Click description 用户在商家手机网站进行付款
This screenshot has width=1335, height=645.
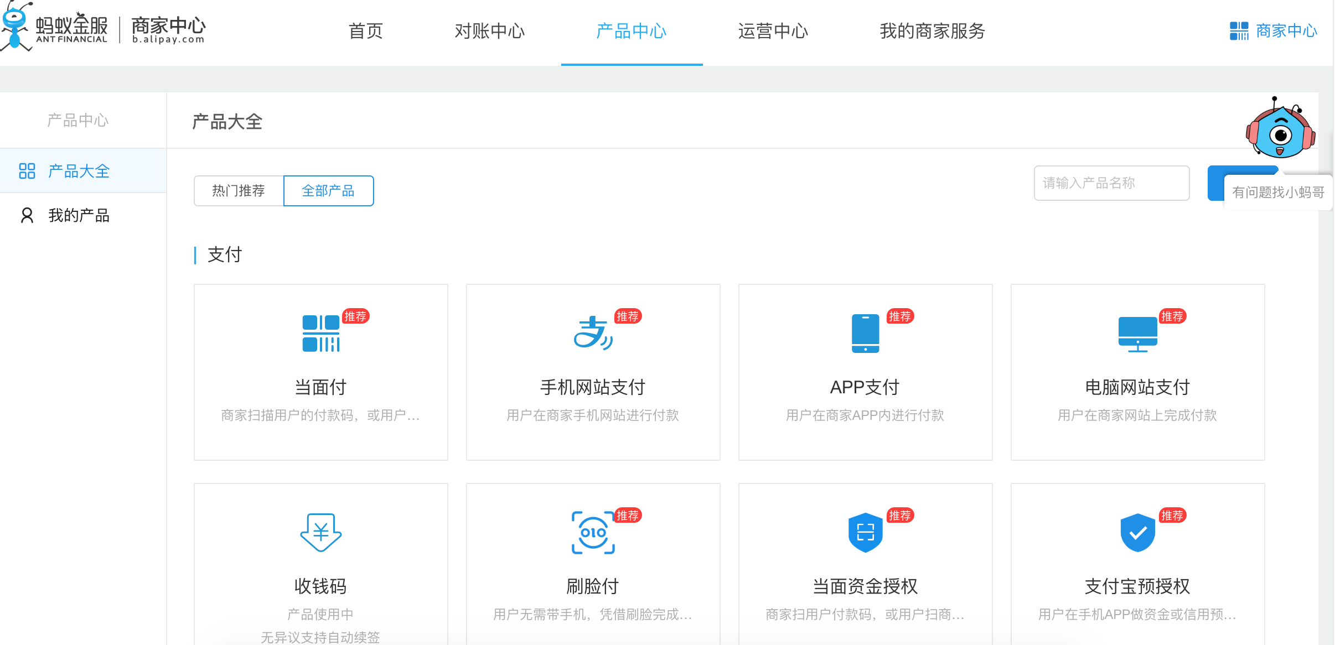(593, 415)
